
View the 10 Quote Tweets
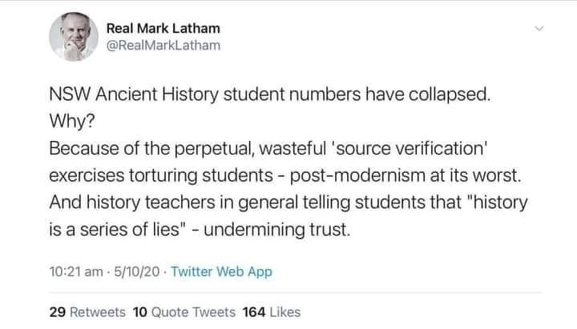(184, 311)
